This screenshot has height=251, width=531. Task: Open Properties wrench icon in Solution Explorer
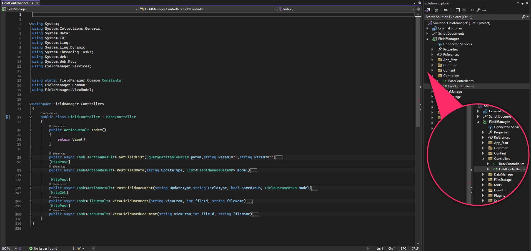[x=479, y=10]
